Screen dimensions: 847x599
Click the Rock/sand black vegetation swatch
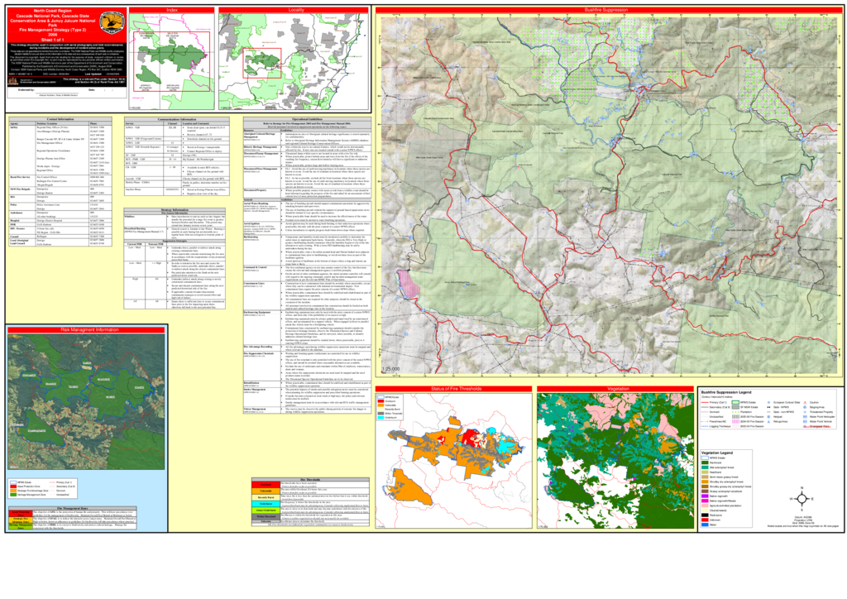click(705, 515)
